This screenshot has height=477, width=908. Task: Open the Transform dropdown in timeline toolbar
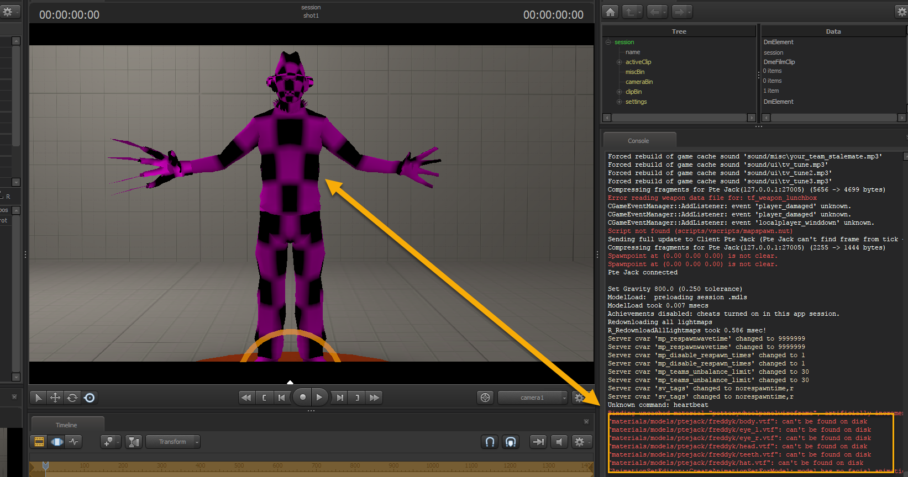173,442
